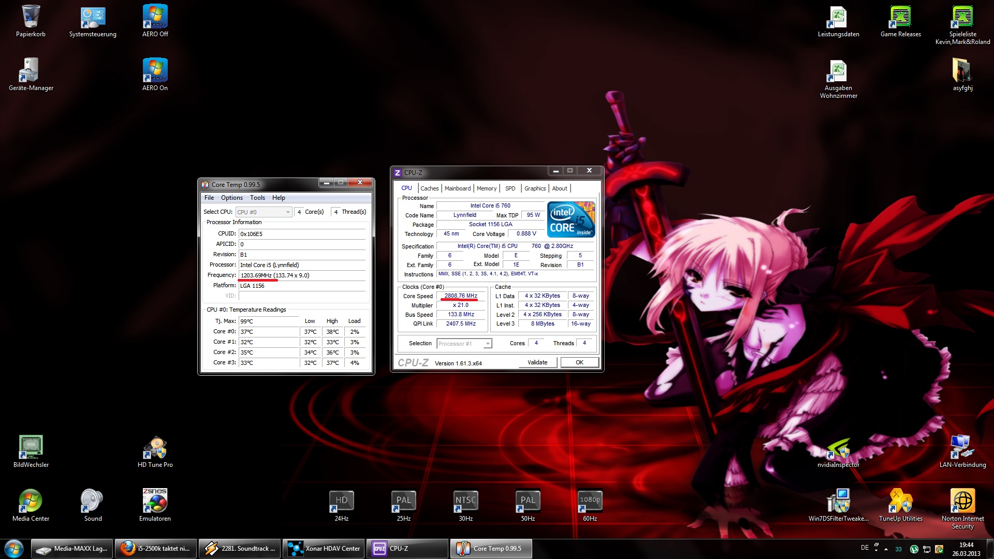Click the Validate button in CPU-Z

tap(537, 362)
